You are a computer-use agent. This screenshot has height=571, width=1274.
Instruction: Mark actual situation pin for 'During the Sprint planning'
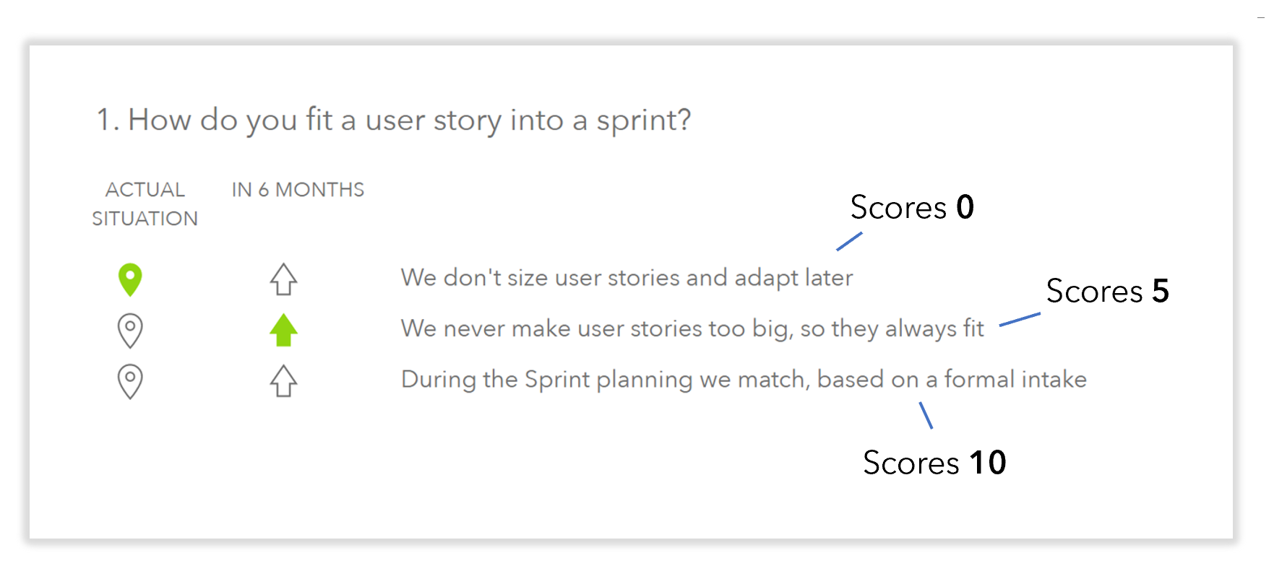pos(130,381)
